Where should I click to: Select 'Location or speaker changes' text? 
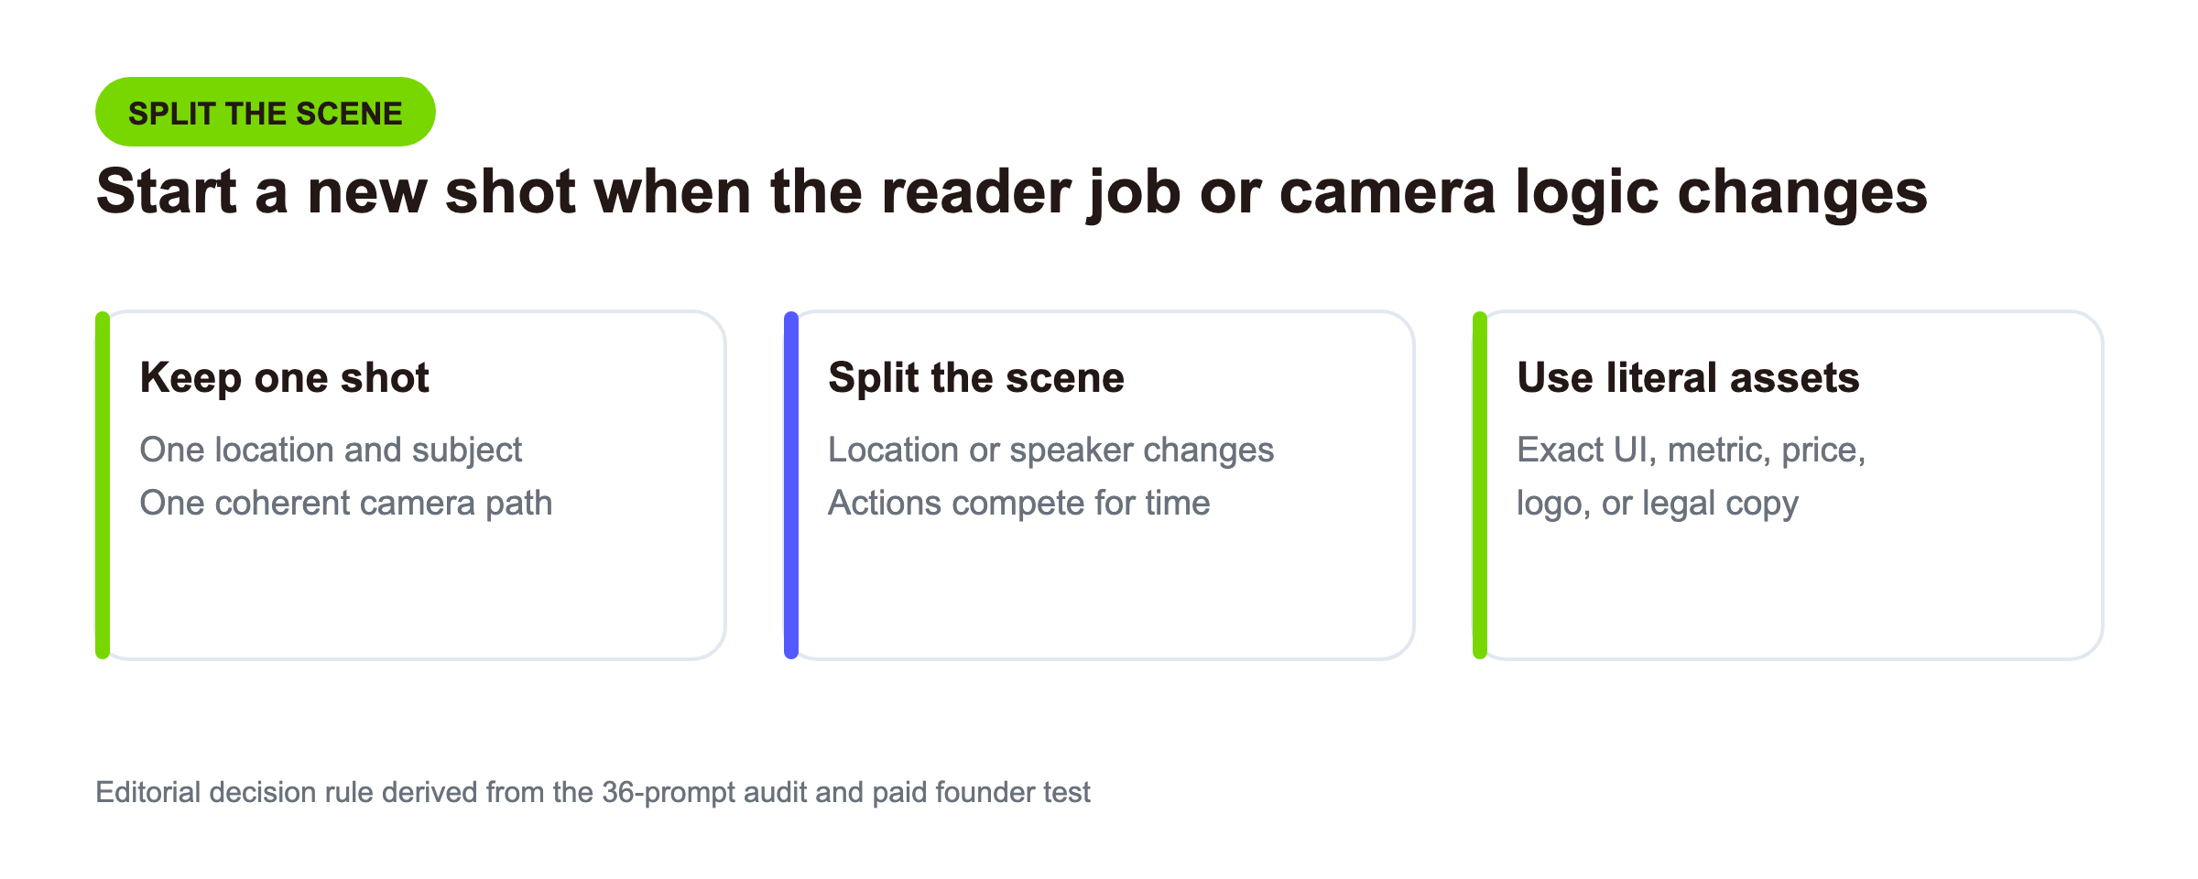point(1051,450)
